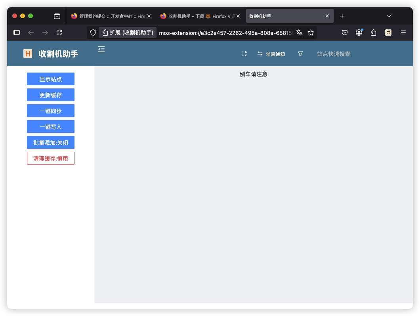Open the 消息通知 notifications label

tap(275, 54)
